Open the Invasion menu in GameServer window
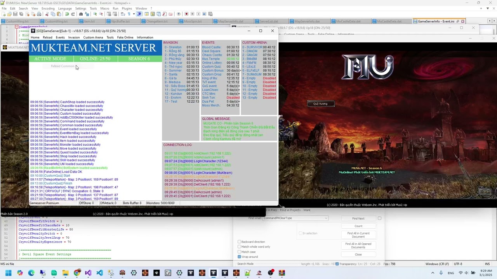 click(x=74, y=38)
